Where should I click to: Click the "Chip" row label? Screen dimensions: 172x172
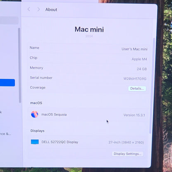point(33,58)
